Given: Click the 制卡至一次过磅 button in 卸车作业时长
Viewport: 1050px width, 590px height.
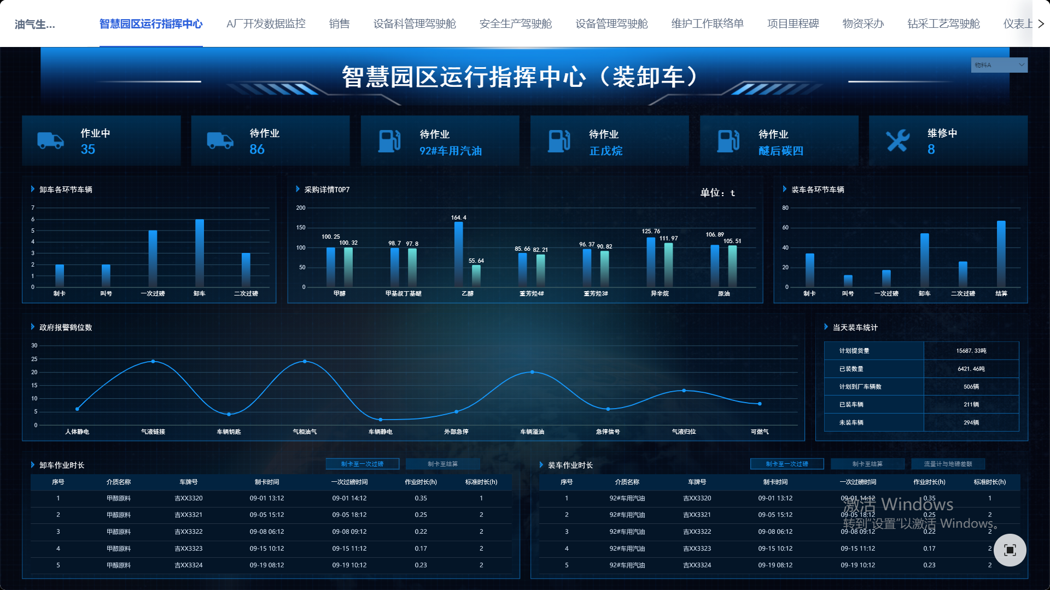Looking at the screenshot, I should (363, 464).
